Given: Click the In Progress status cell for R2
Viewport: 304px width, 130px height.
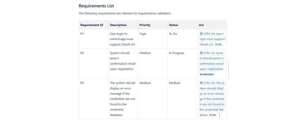Looking at the screenshot, I should [x=176, y=53].
